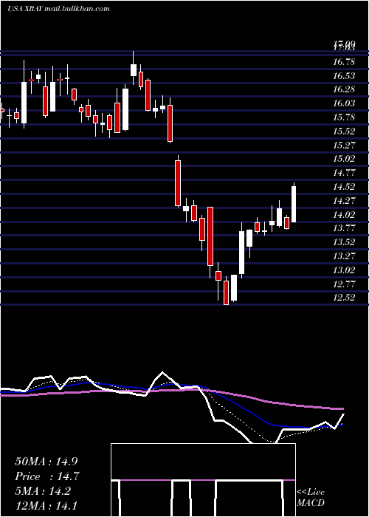This screenshot has width=369, height=517.
Task: Click the '12MA : 14.1' readout
Action: 46,506
